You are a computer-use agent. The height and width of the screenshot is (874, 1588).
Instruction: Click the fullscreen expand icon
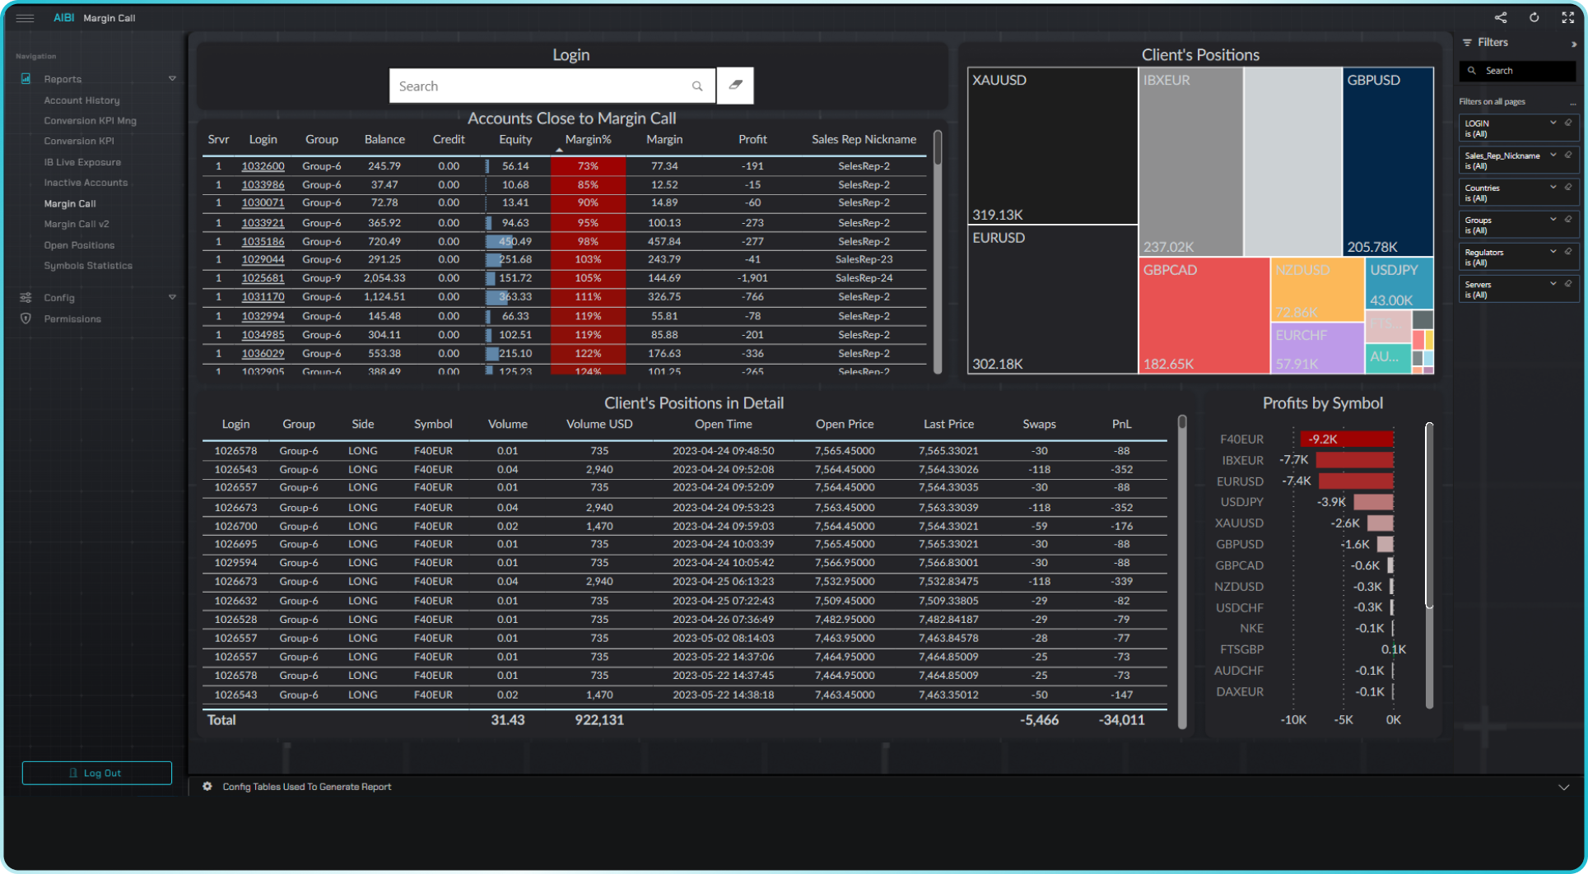tap(1568, 17)
